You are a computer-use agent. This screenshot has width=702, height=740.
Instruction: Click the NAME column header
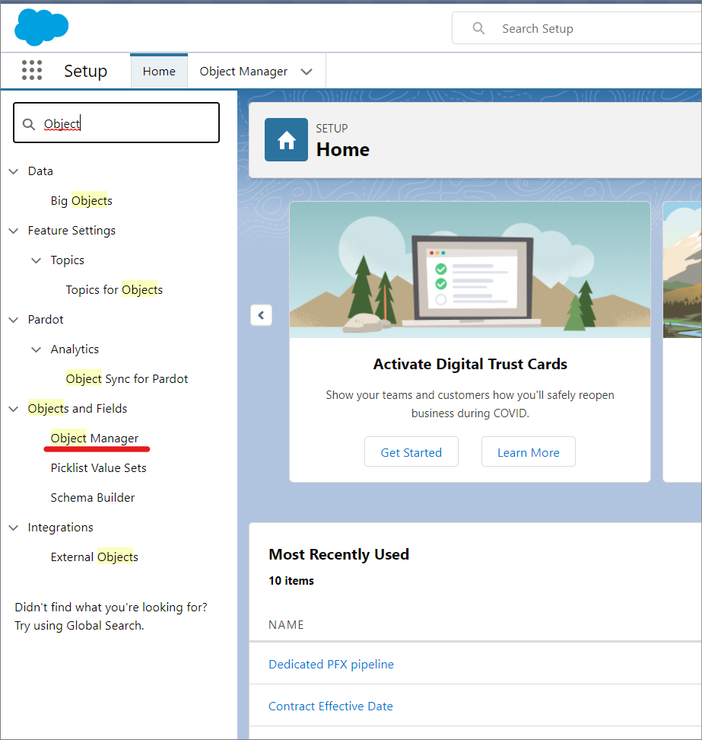pos(286,625)
